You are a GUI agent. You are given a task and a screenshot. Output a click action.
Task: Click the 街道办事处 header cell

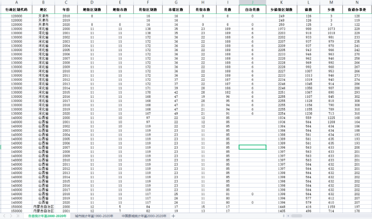coord(357,9)
